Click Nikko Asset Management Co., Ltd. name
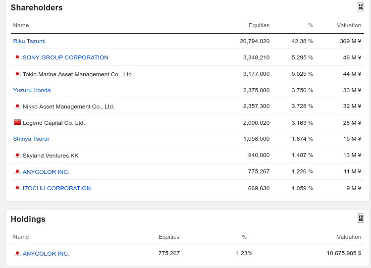This screenshot has width=371, height=268. click(x=68, y=107)
